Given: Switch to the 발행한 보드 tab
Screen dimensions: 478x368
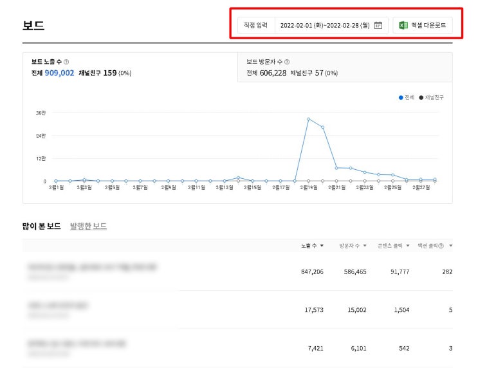Looking at the screenshot, I should (88, 226).
